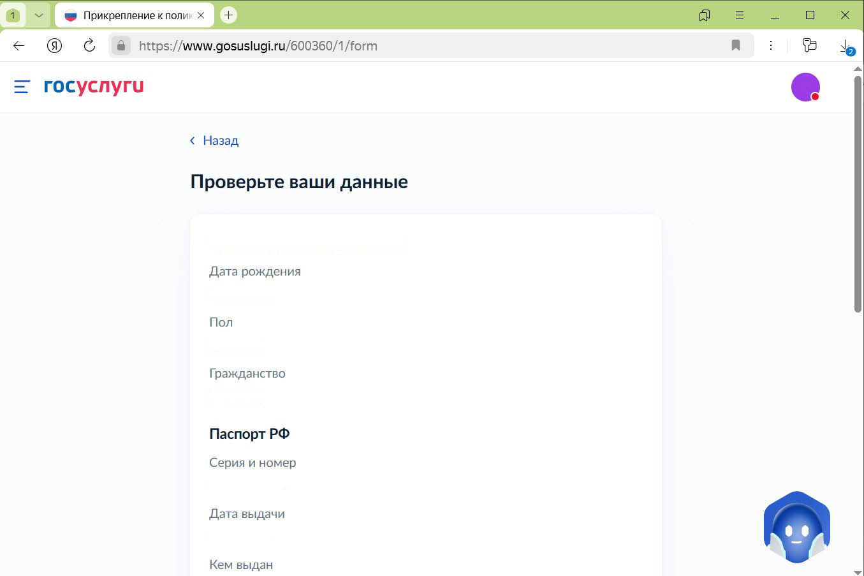Open the three-dot browser options menu

tap(771, 45)
